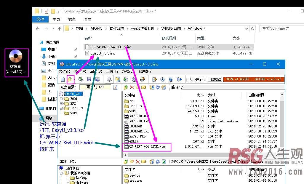
Task: Click the Explorer address bar refresh button
Action: click(253, 29)
